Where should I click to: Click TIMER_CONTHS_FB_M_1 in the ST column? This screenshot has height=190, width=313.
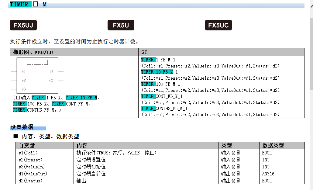point(164,109)
